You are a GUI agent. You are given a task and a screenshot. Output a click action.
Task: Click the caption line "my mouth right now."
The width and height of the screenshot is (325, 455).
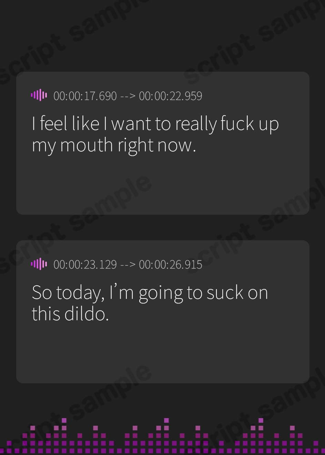(x=114, y=145)
